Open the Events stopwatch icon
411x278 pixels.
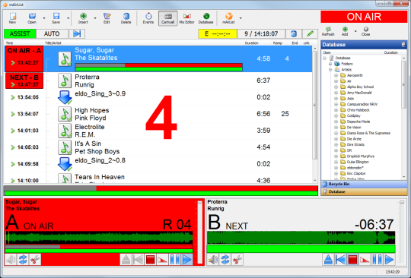pos(148,18)
